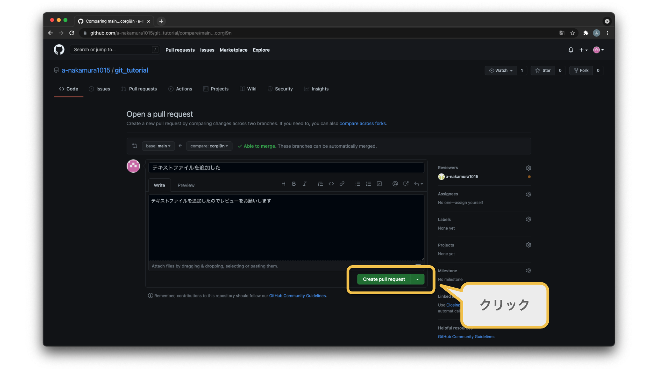Mention a user with @ icon

[x=395, y=184]
